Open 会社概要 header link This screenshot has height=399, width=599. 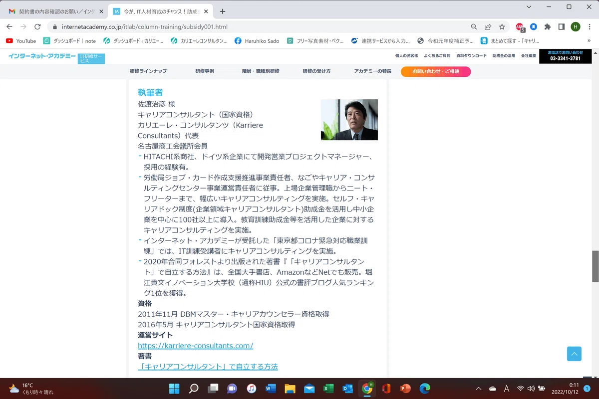tap(528, 56)
